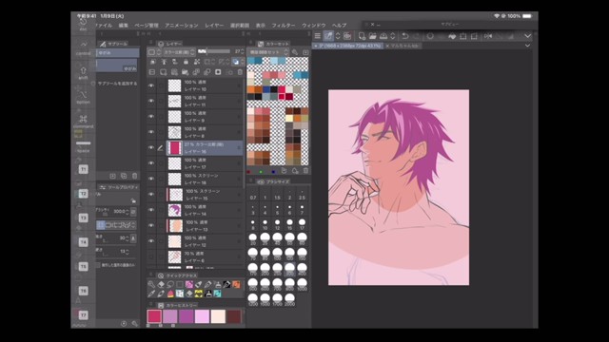
Task: Select the active canvas document tab
Action: pyautogui.click(x=347, y=46)
